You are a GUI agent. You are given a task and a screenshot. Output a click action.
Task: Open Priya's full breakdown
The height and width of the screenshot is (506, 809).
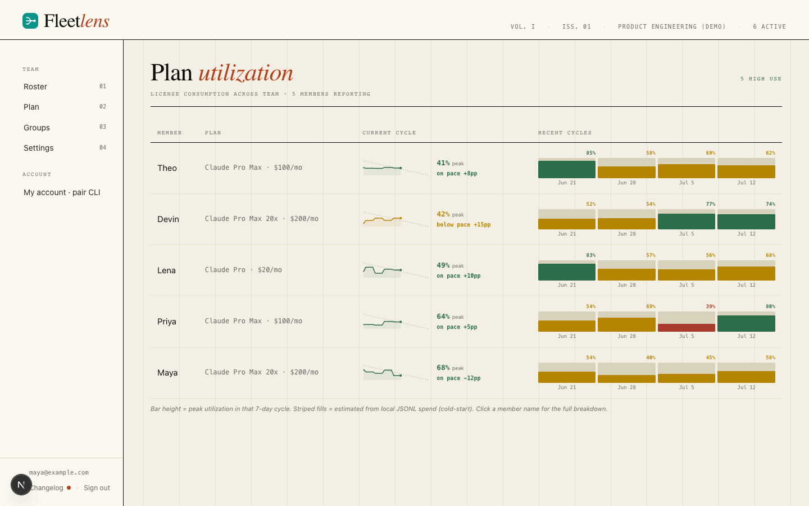(167, 322)
